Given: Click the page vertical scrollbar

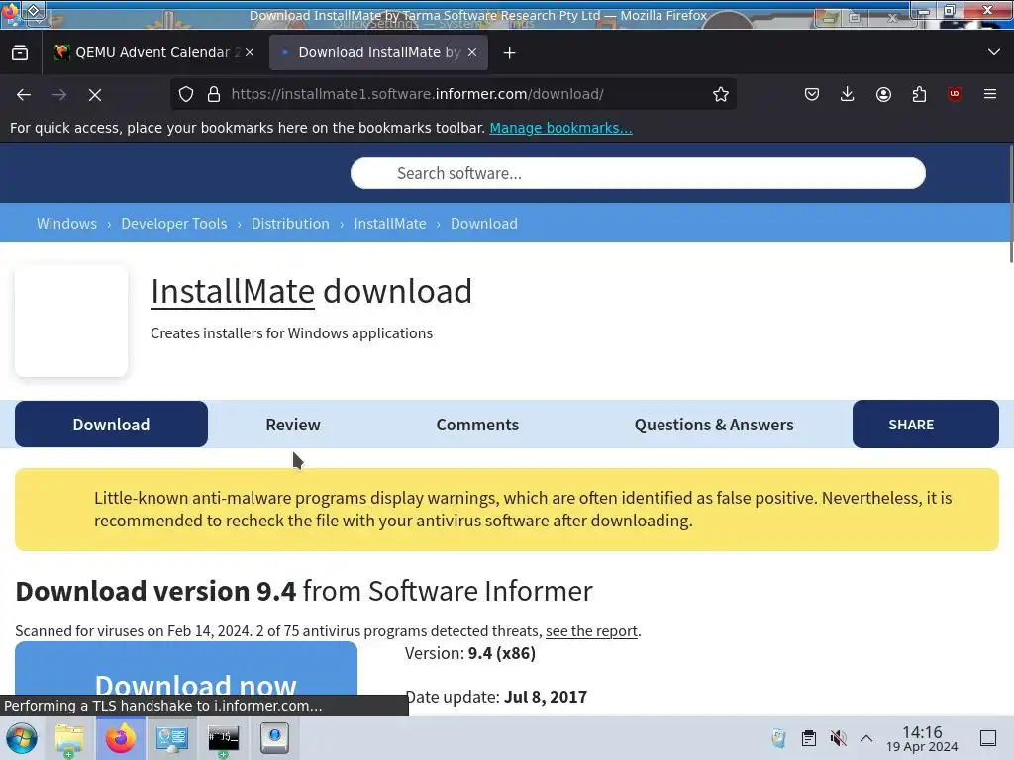Looking at the screenshot, I should (1011, 204).
